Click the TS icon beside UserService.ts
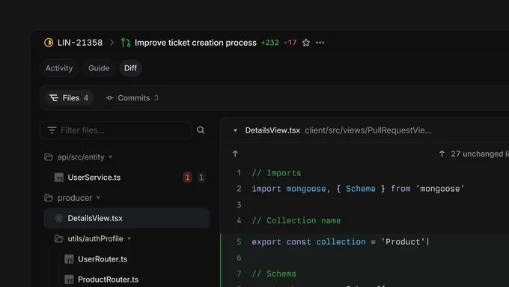Screen dimensions: 509x287 click(x=58, y=178)
